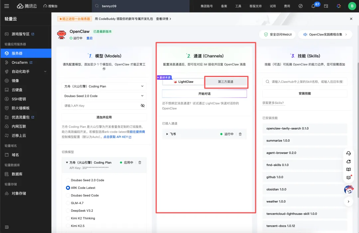359x233 pixels.
Task: Open the 试用 menu
Action: 273,6
